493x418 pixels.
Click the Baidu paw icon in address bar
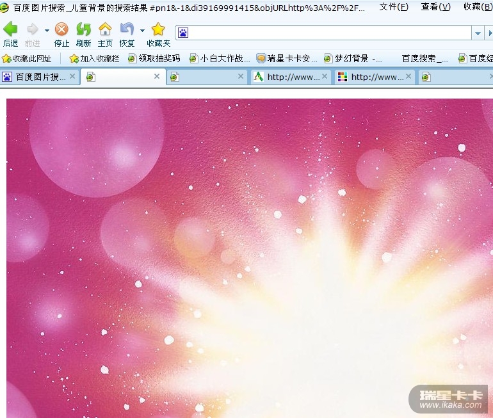(x=183, y=33)
